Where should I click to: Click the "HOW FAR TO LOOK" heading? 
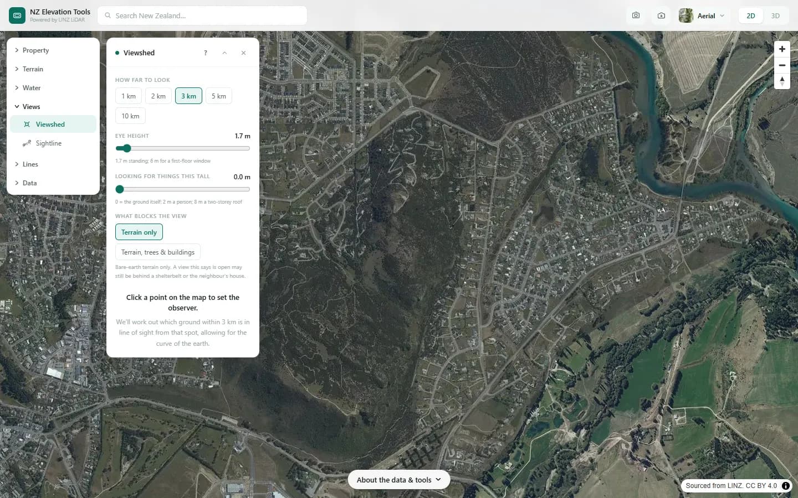coord(142,80)
